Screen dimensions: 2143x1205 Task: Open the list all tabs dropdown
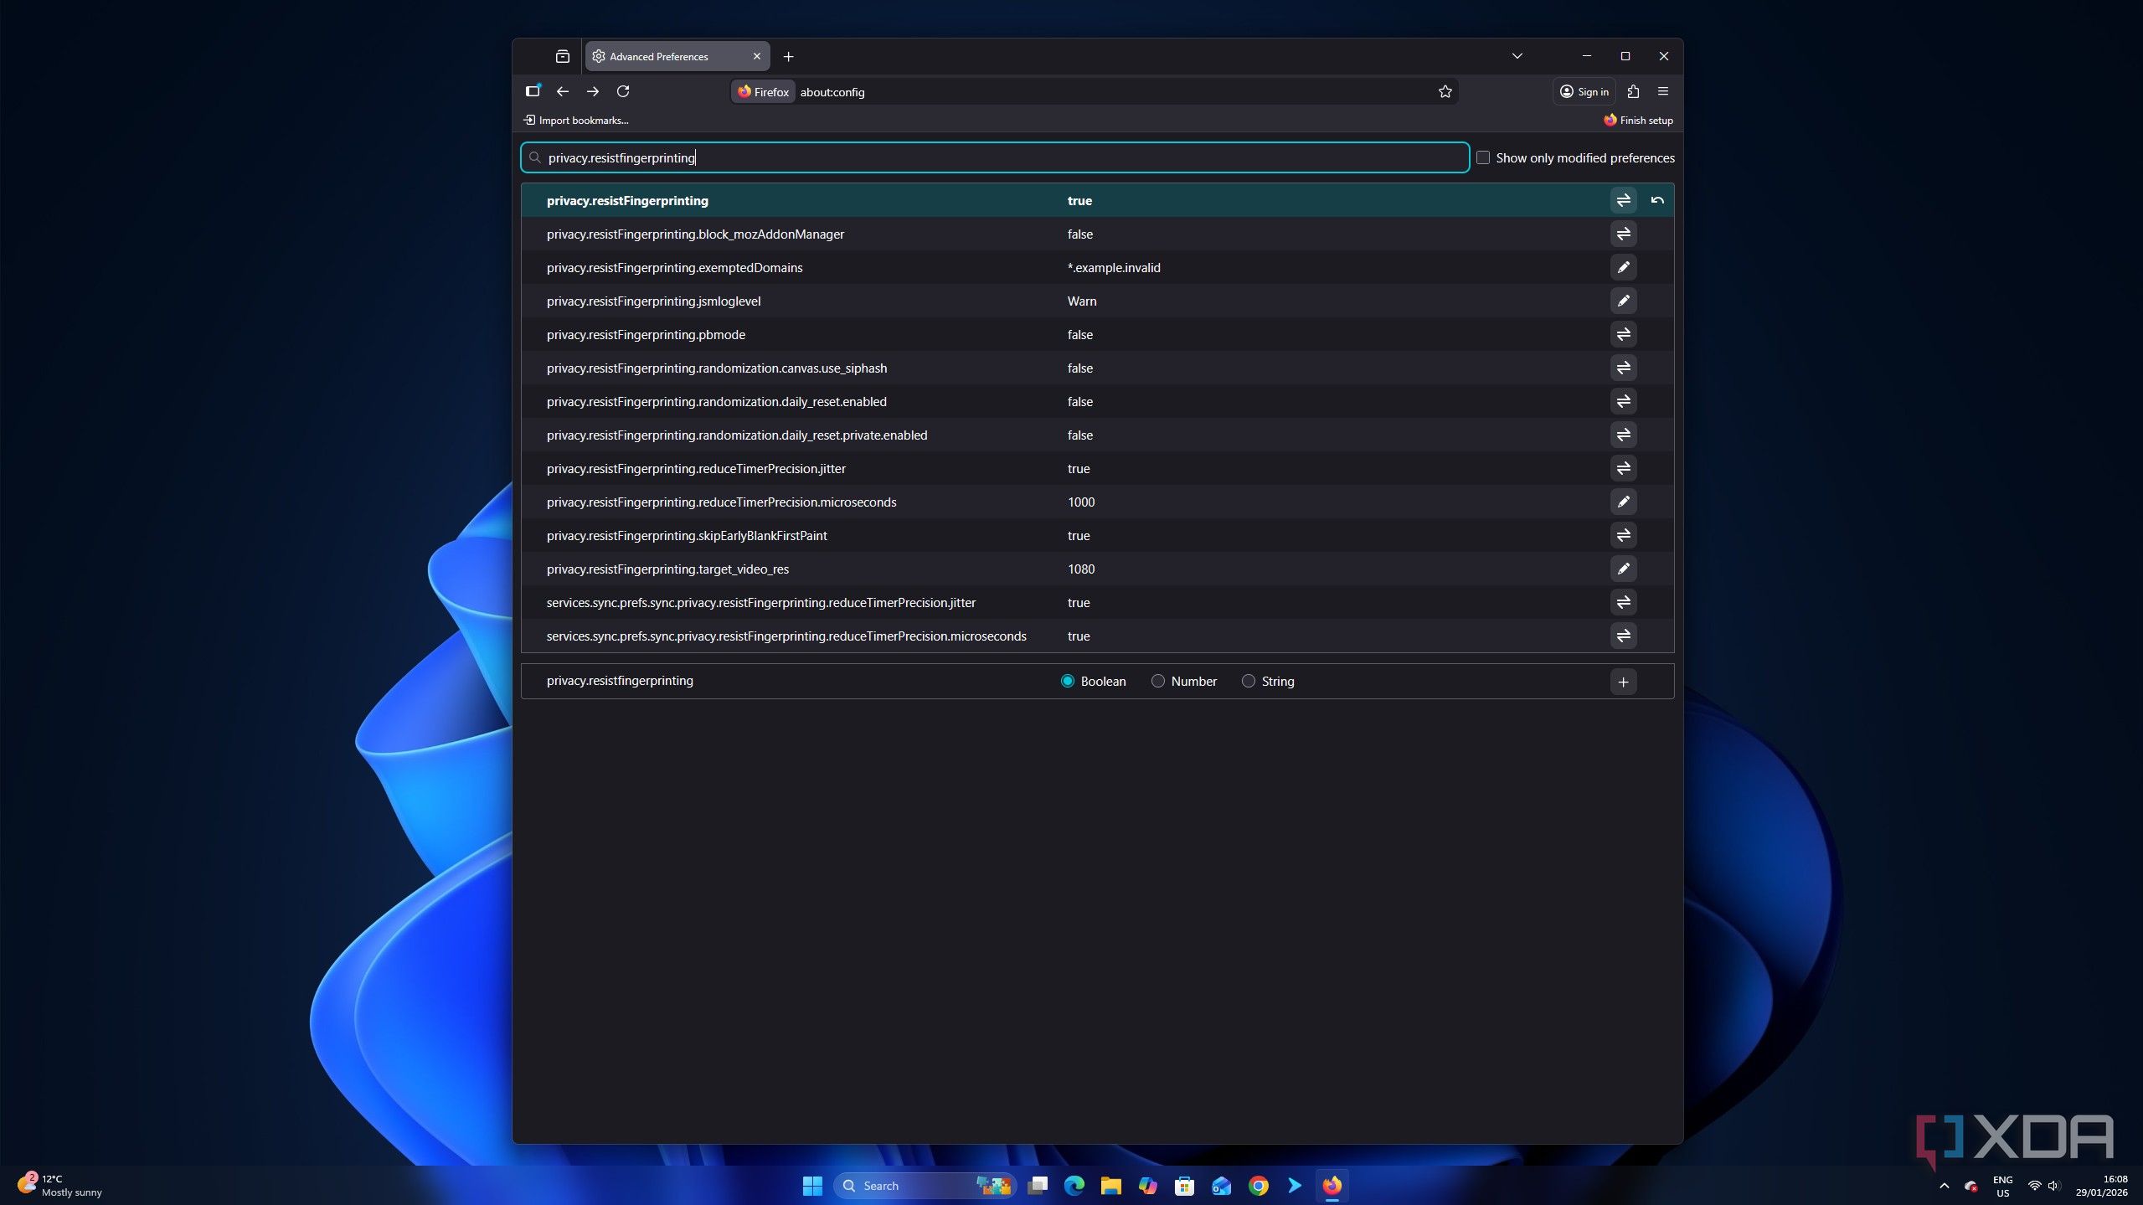[x=1517, y=56]
